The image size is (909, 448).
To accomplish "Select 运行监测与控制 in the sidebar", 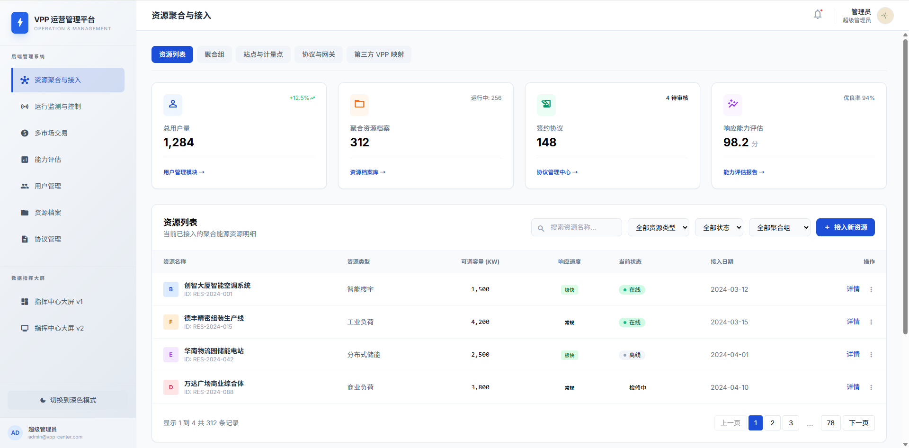I will pyautogui.click(x=58, y=107).
